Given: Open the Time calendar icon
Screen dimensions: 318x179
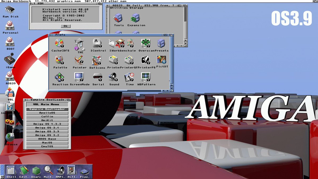Looking at the screenshot, I should (x=130, y=77).
